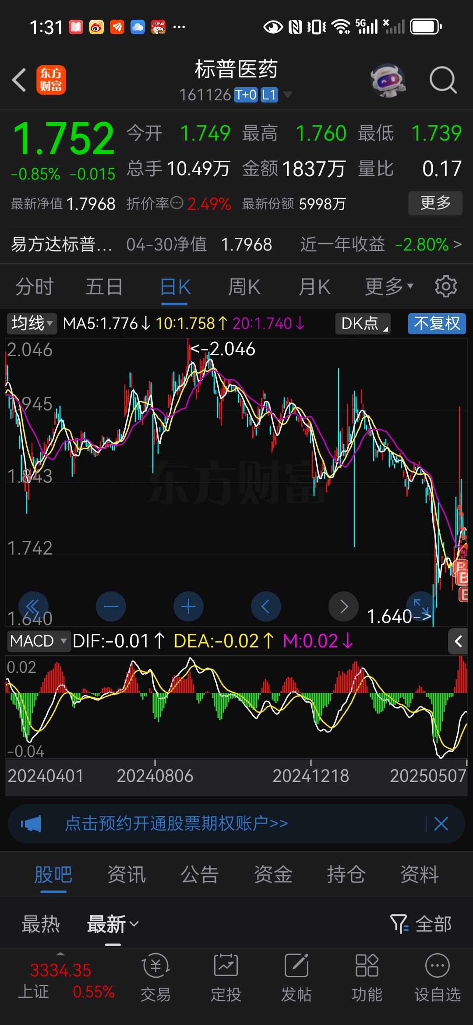The height and width of the screenshot is (1025, 473).
Task: Tap the 20241218 date marker on timeline
Action: click(x=311, y=776)
